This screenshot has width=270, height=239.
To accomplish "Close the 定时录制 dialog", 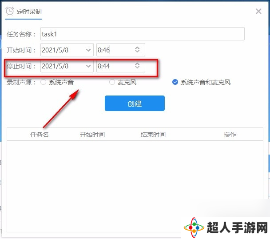I will click(x=258, y=12).
